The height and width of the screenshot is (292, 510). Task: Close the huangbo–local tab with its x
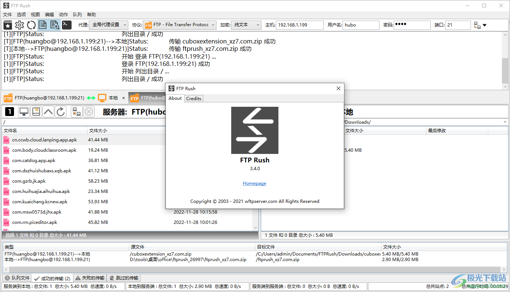coord(124,98)
